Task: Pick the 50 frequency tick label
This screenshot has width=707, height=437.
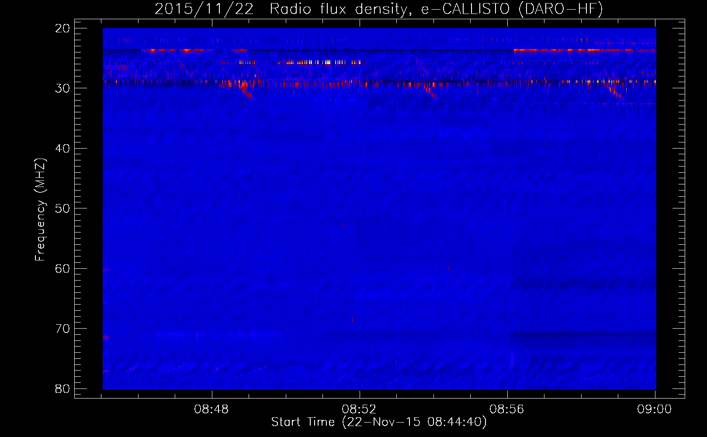Action: click(x=62, y=208)
